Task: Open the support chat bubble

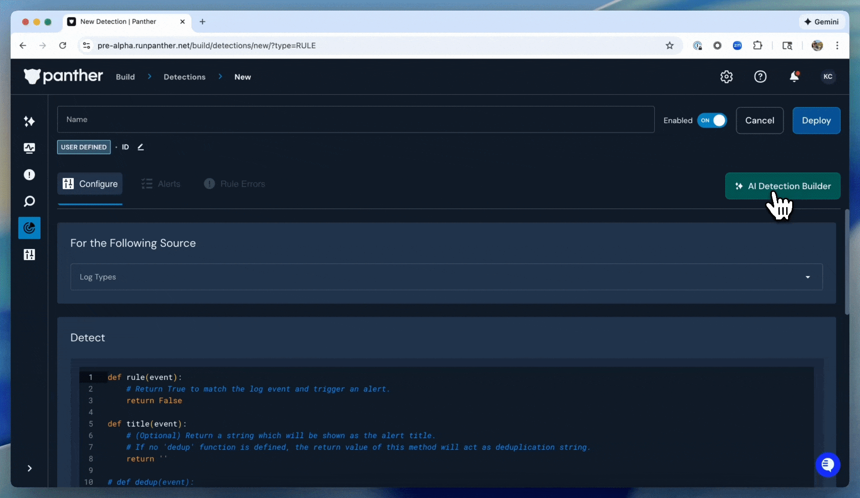Action: tap(828, 465)
